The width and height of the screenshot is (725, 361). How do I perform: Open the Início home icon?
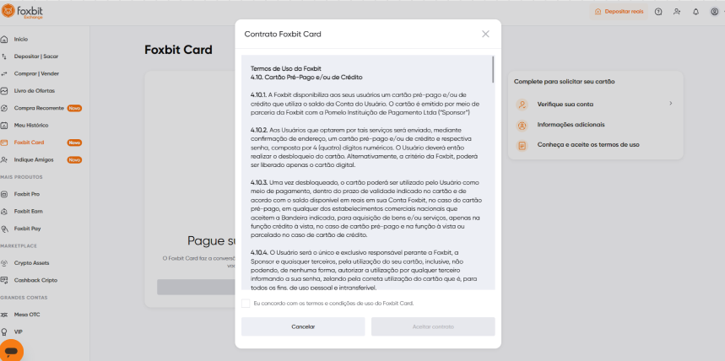tap(4, 40)
